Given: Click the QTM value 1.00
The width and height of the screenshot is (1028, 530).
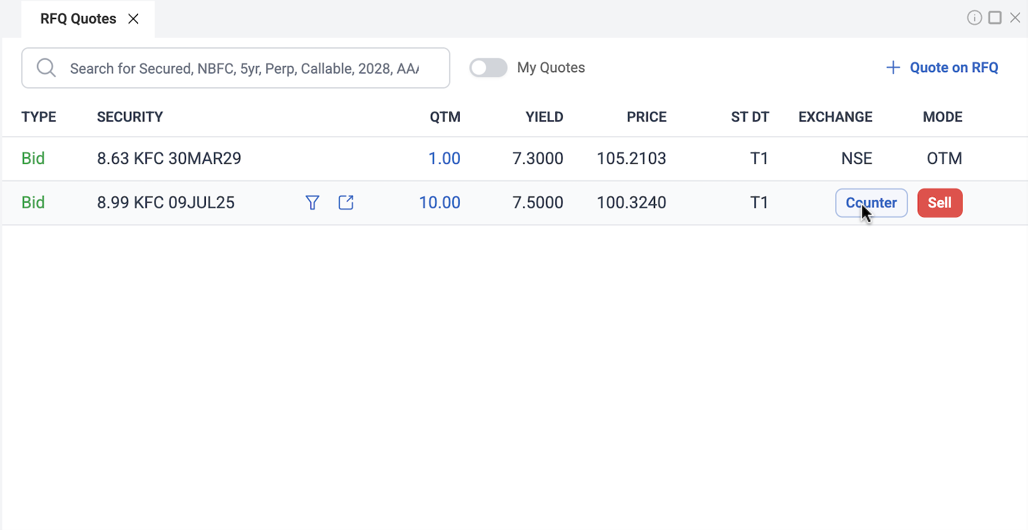Looking at the screenshot, I should click(x=444, y=158).
